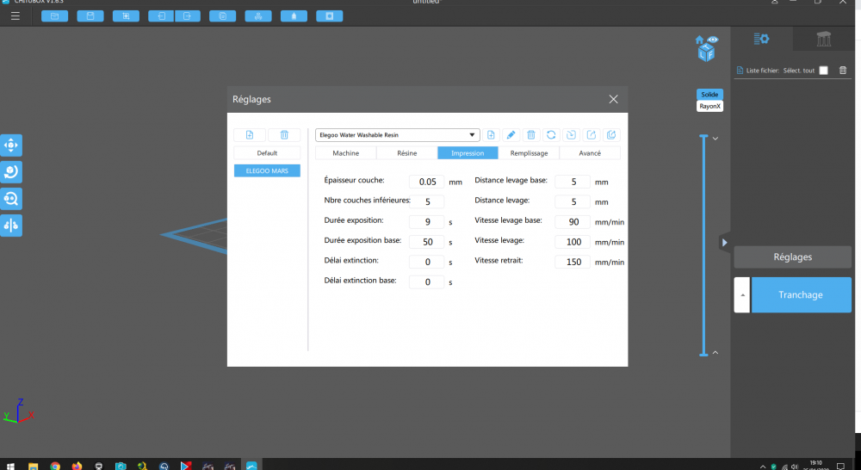
Task: Click the redo arrow toolbar icon
Action: 188,15
